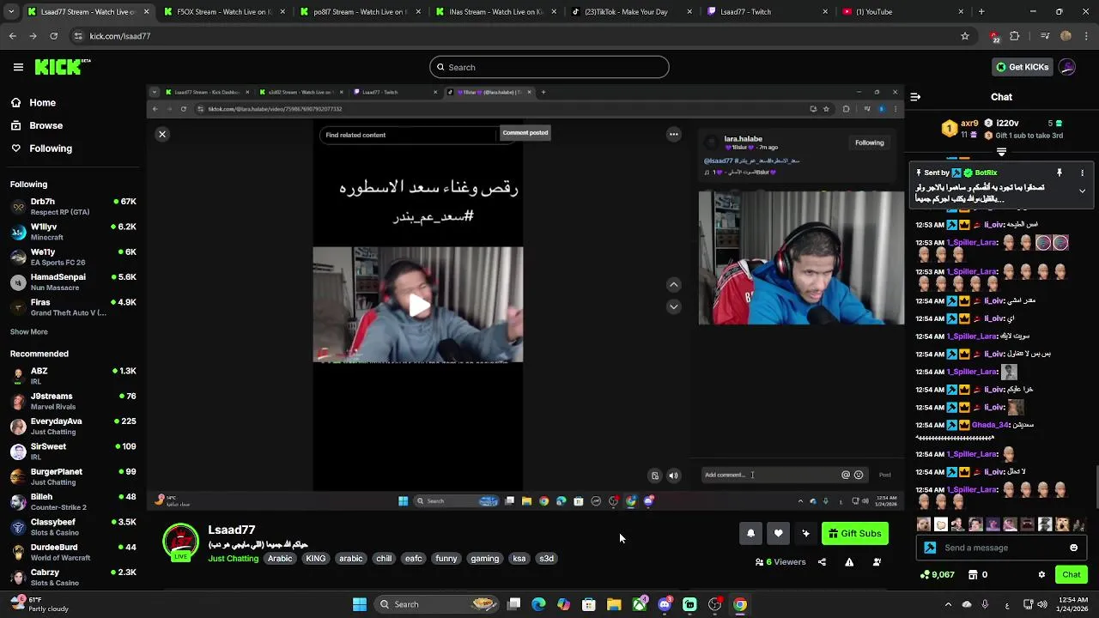Click the 6 Viewers count
The image size is (1099, 618).
pyautogui.click(x=780, y=562)
